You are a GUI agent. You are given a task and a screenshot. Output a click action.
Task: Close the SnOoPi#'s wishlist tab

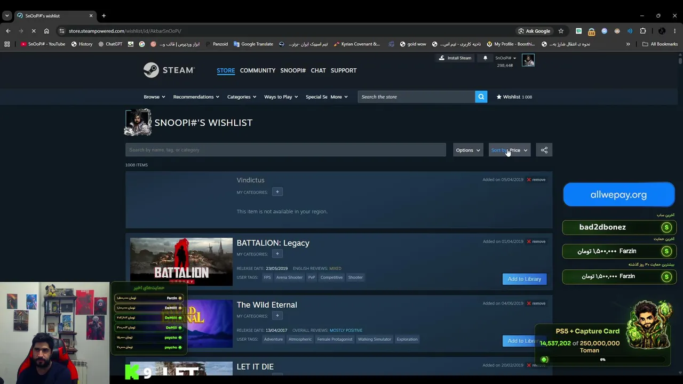tap(91, 15)
